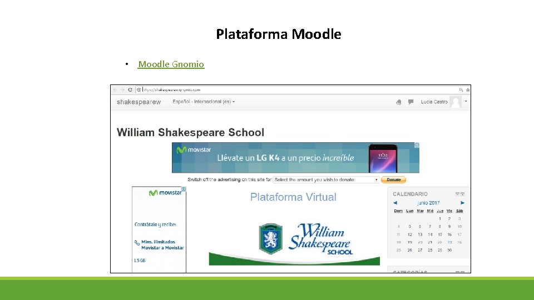Viewport: 534px width, 300px height.
Task: Expand the user menu arrow
Action: pos(466,101)
